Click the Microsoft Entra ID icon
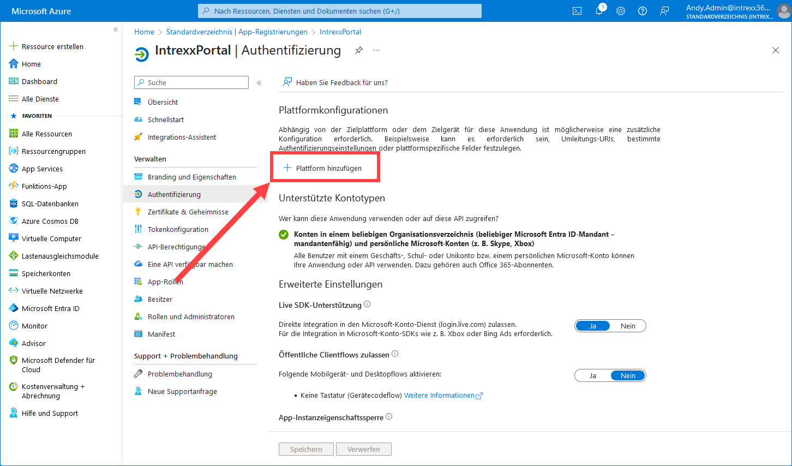This screenshot has width=792, height=466. pos(14,308)
